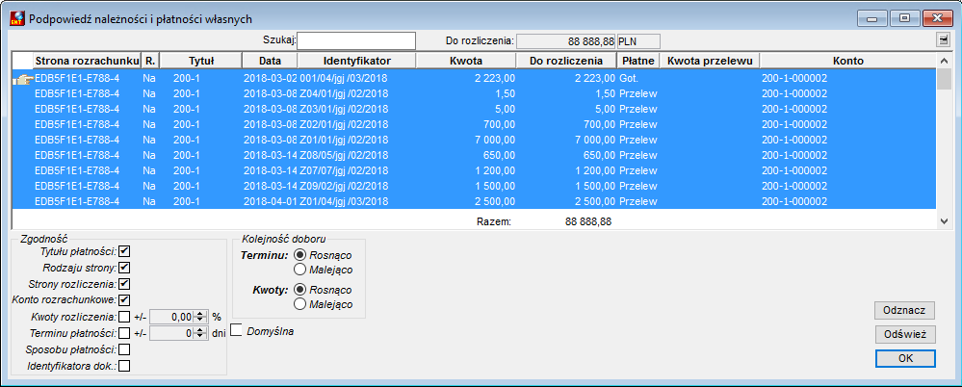962x387 pixels.
Task: Select Kwoty Rosnąco radio button
Action: pyautogui.click(x=300, y=290)
